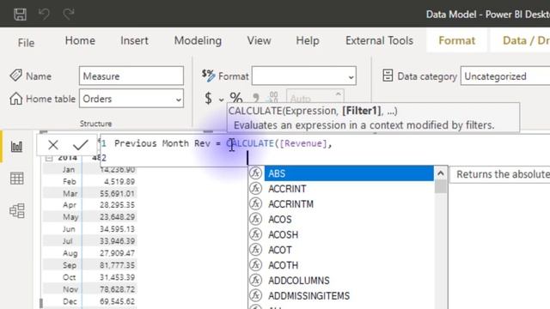Click fx icon beside ACOS
The image size is (550, 309).
pyautogui.click(x=256, y=219)
